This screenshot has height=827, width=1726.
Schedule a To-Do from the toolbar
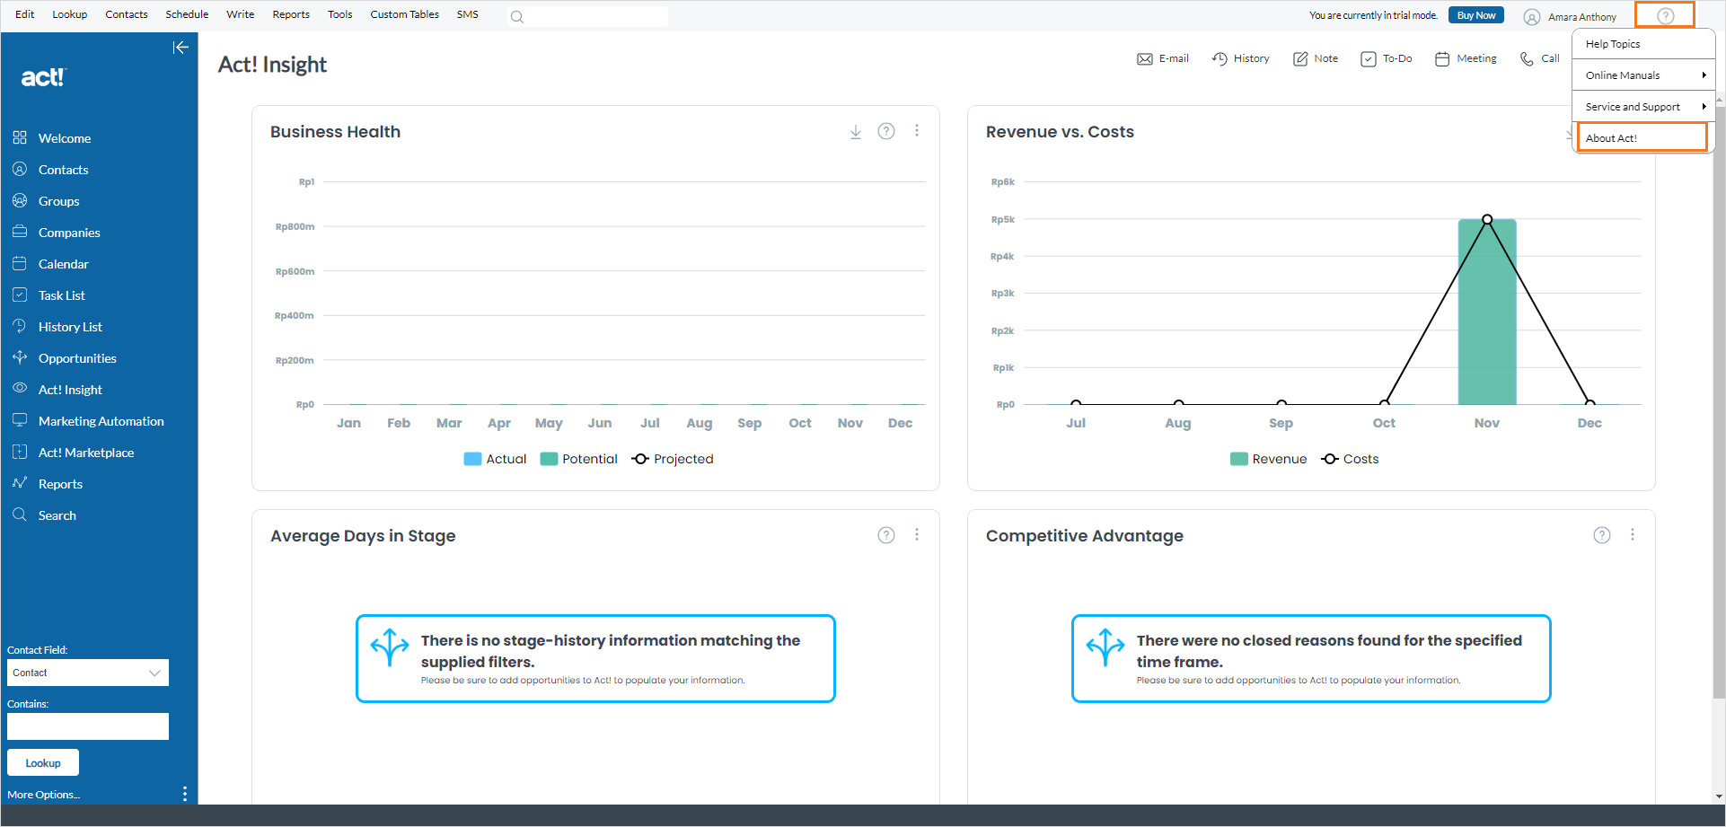tap(1387, 58)
